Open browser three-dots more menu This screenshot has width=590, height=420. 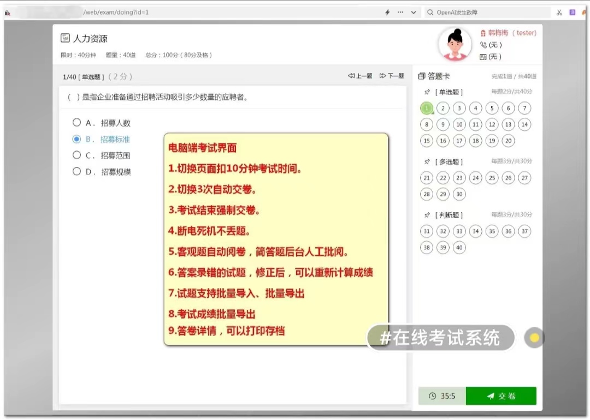pos(400,13)
